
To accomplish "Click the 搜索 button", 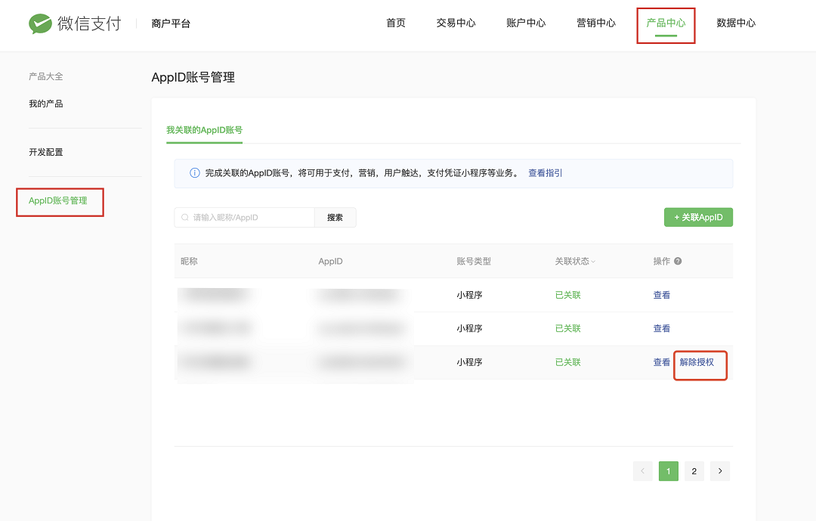I will pyautogui.click(x=335, y=217).
